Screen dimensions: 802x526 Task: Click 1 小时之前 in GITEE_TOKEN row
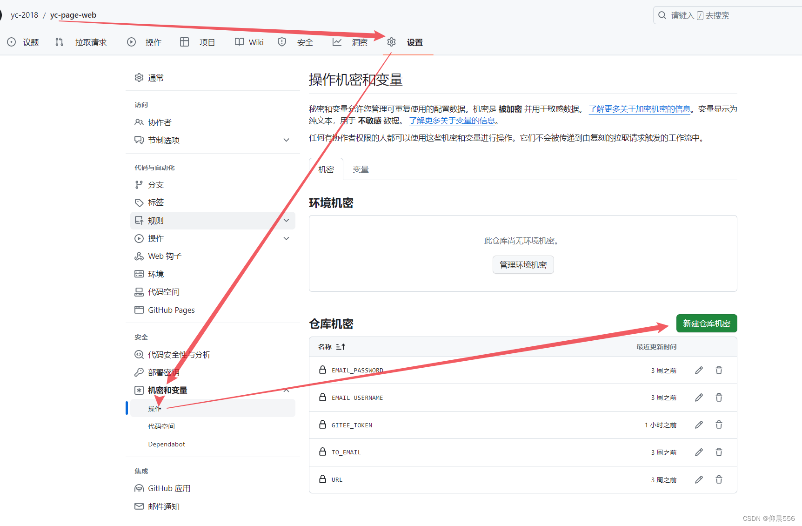pos(661,425)
